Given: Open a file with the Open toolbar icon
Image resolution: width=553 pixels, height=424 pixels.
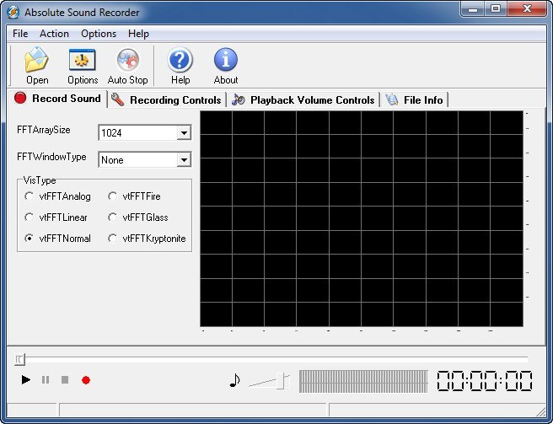Looking at the screenshot, I should click(37, 66).
